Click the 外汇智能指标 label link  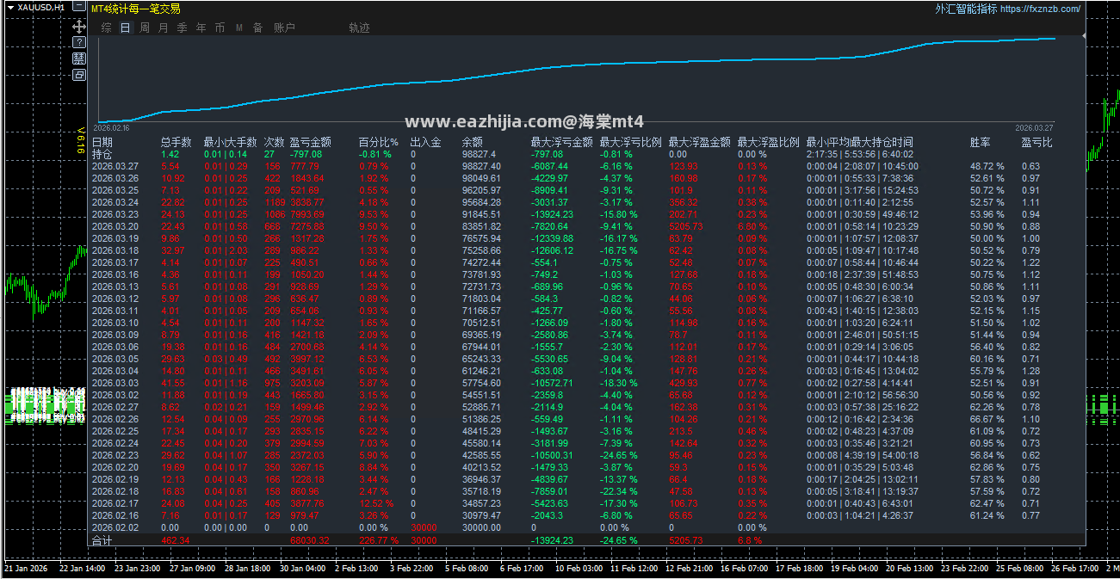pyautogui.click(x=967, y=9)
